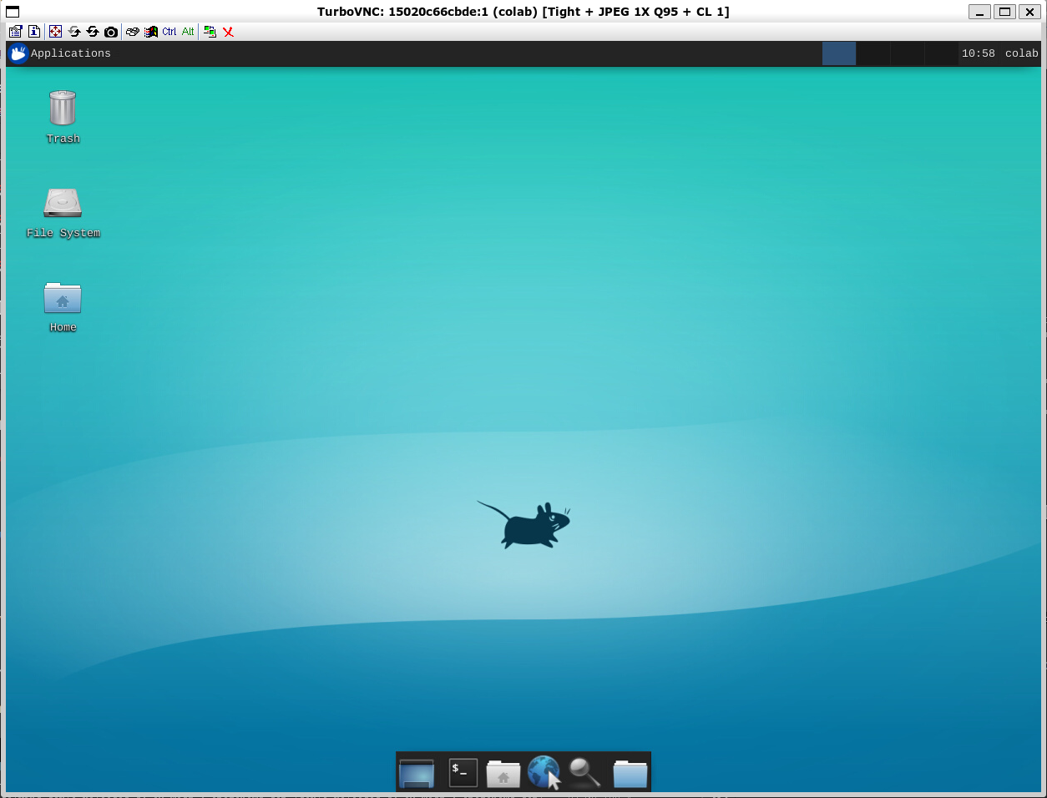Image resolution: width=1047 pixels, height=798 pixels.
Task: Click the Xfce mouse logo in panel
Action: click(x=18, y=53)
